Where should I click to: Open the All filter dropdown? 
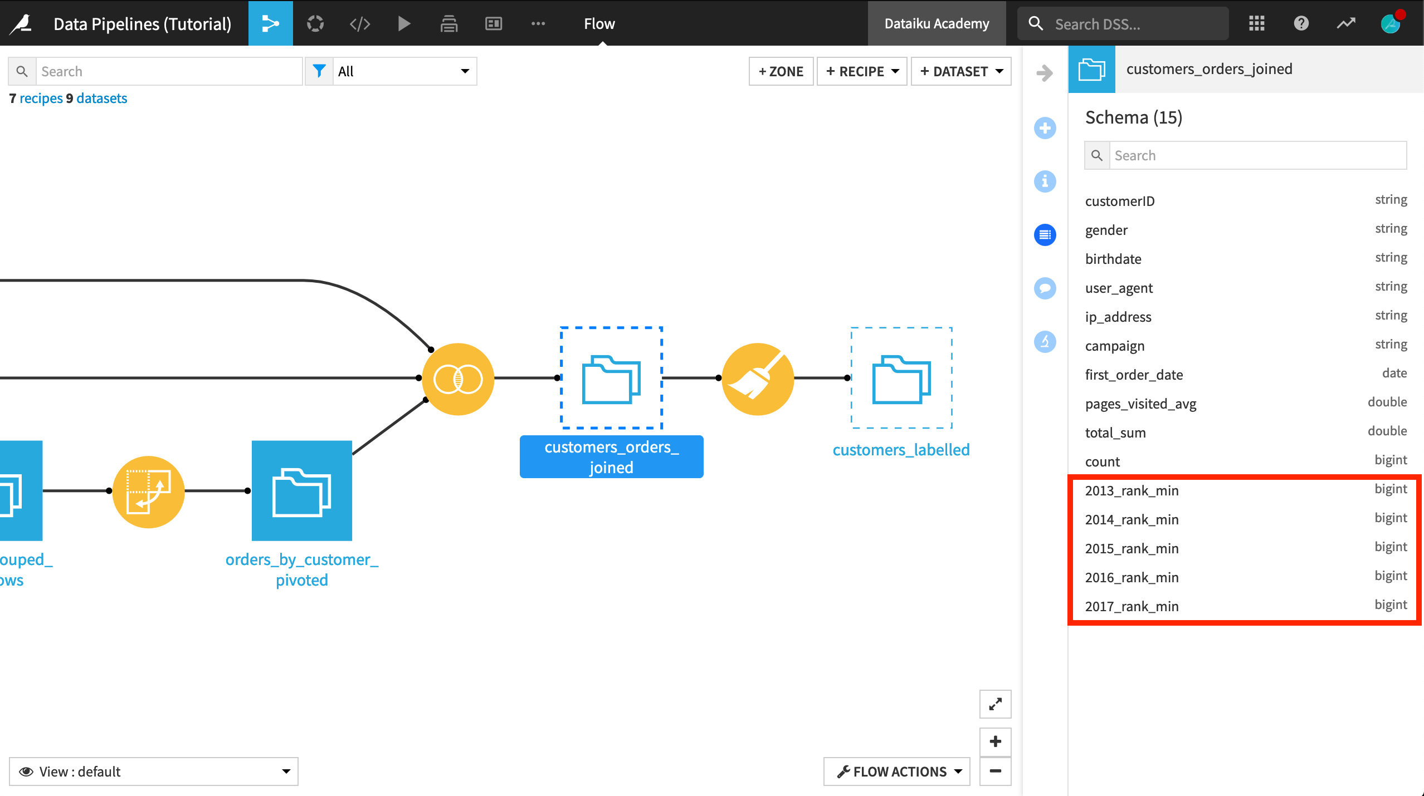[404, 71]
